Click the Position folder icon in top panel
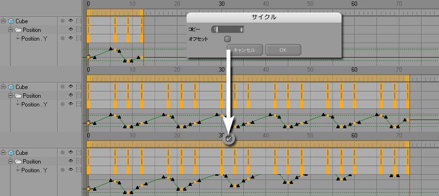439x196 pixels. coord(18,30)
